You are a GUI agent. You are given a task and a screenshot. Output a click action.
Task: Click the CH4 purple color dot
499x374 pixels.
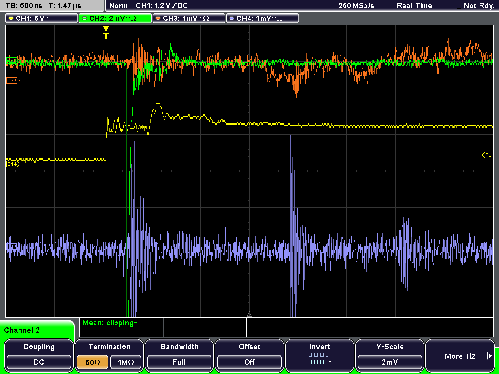pos(231,19)
